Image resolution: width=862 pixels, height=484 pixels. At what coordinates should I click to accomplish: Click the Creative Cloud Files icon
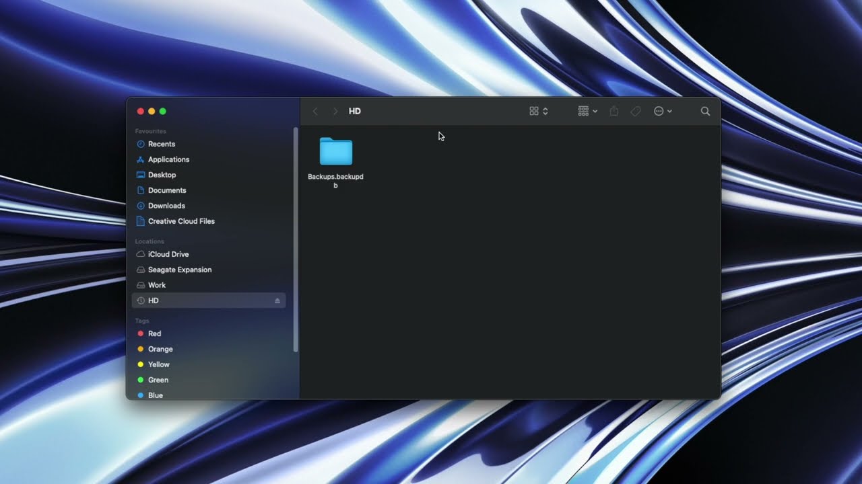point(141,221)
